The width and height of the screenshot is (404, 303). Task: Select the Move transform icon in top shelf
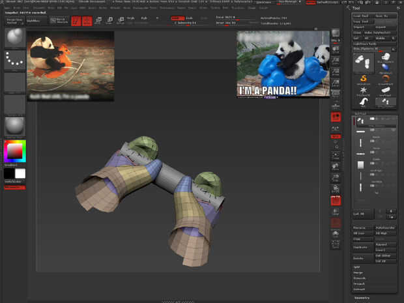point(98,21)
